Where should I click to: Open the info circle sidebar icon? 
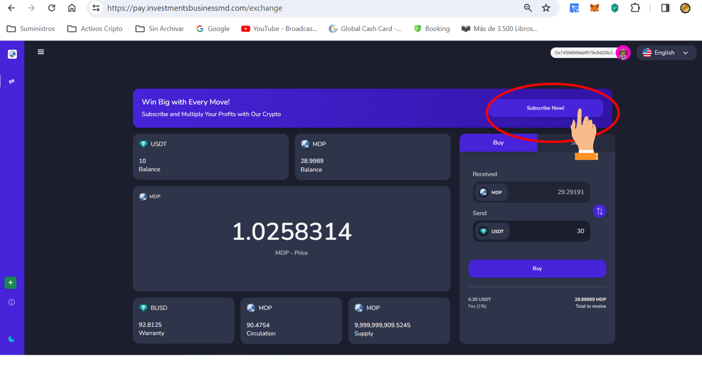click(x=11, y=303)
